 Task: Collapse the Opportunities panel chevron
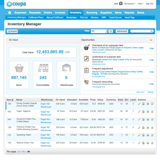[151, 40]
